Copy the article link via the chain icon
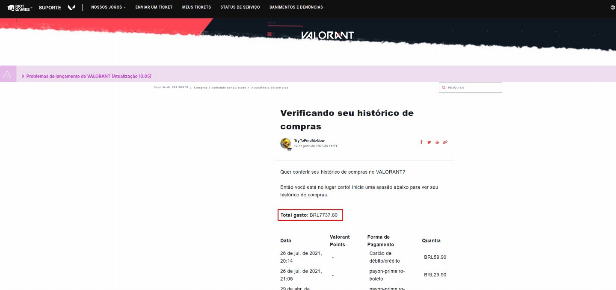 click(x=445, y=142)
